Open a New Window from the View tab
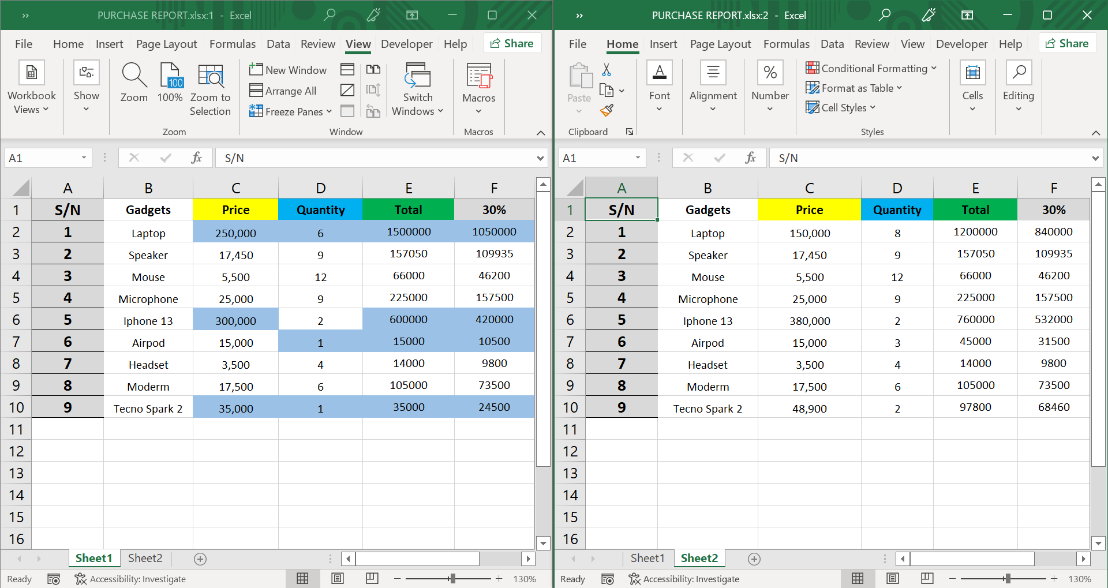The height and width of the screenshot is (588, 1108). point(288,69)
